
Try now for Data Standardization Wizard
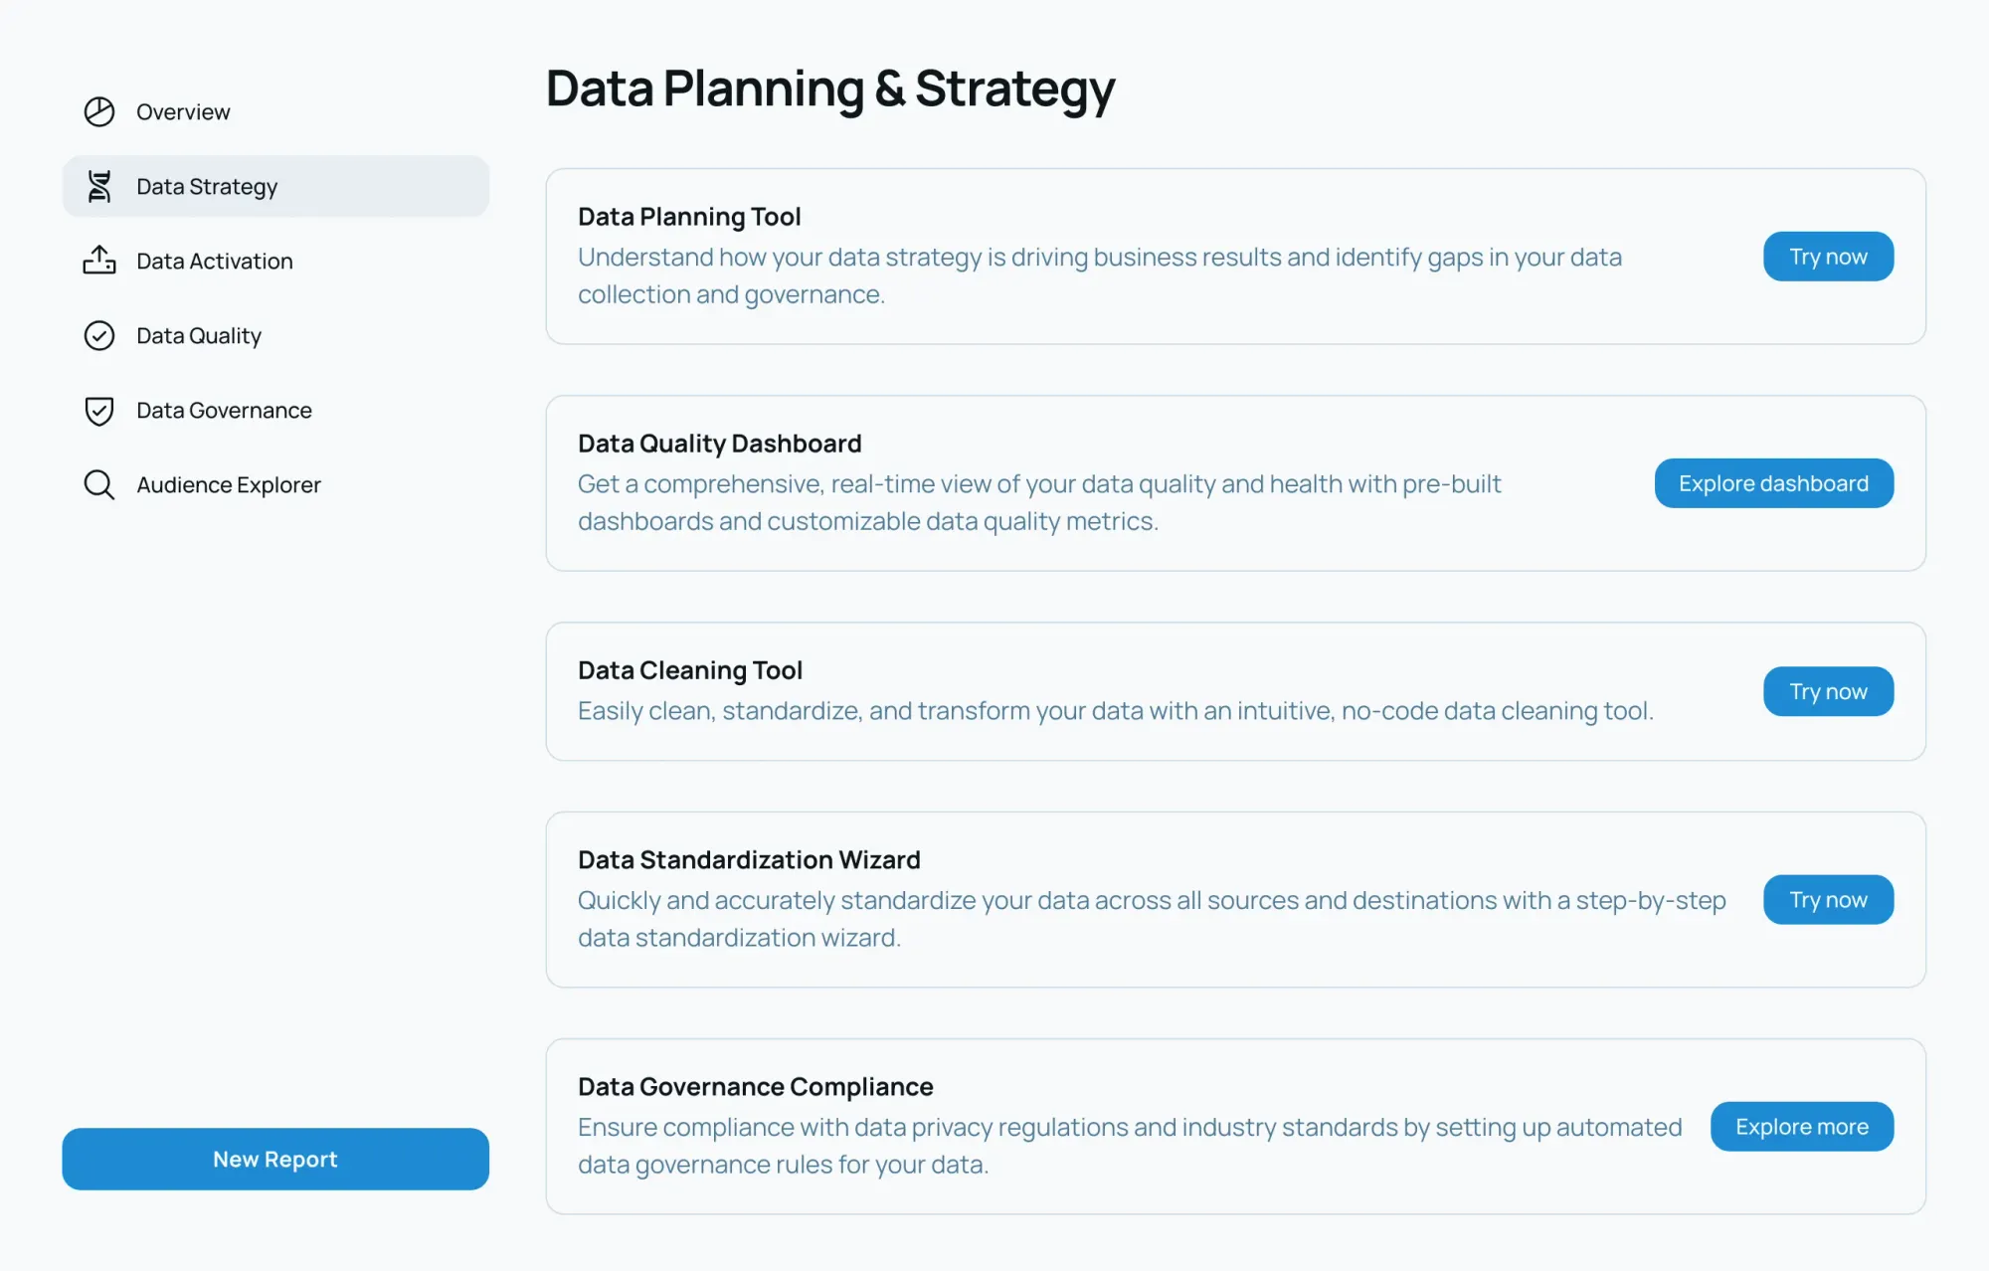(x=1828, y=900)
